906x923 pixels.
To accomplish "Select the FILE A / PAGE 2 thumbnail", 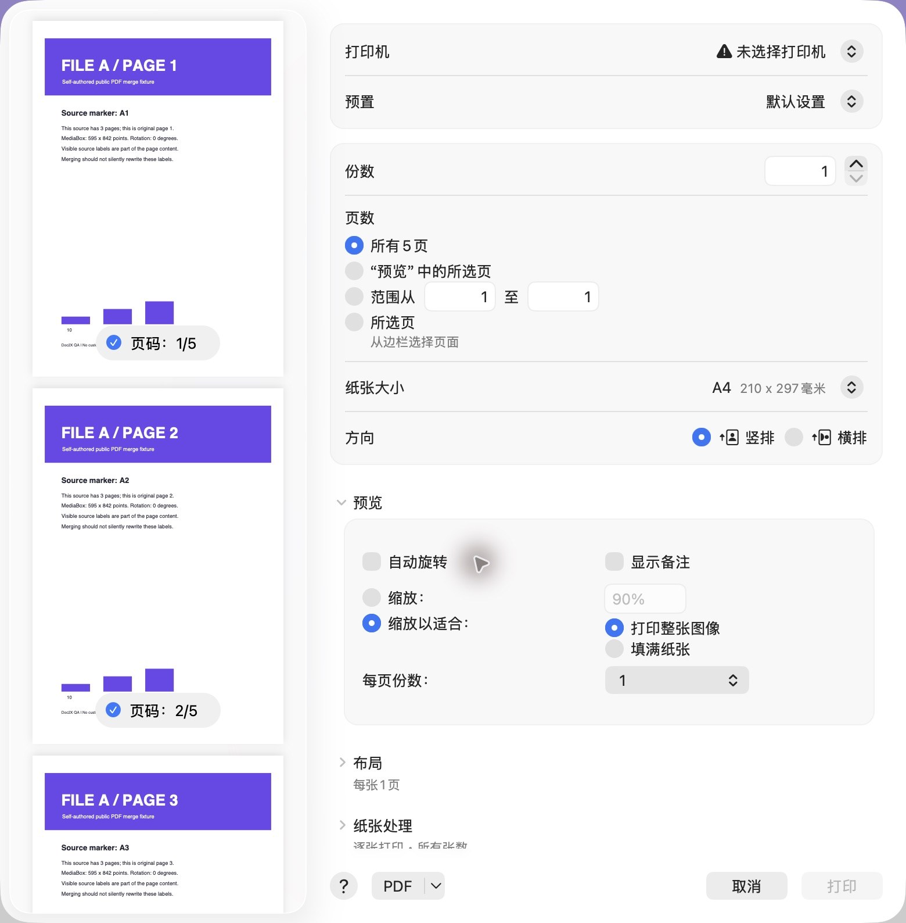I will tap(158, 566).
